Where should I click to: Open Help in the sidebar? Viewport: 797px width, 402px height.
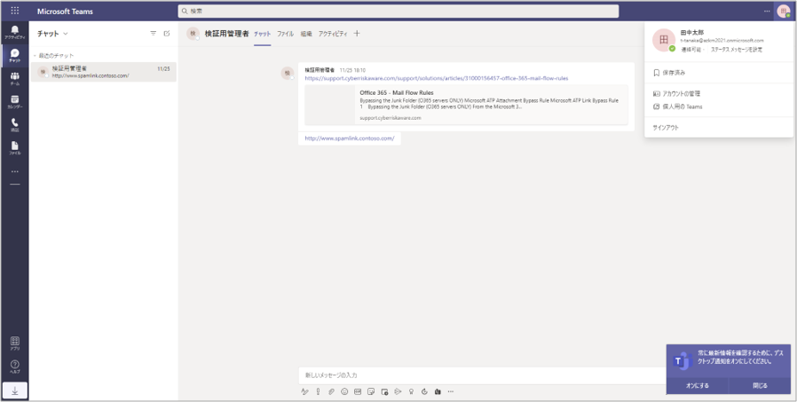tap(15, 367)
